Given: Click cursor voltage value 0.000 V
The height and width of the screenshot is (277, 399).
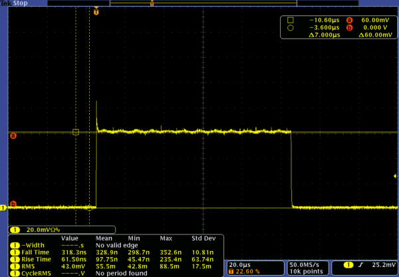Looking at the screenshot, I should coord(375,28).
